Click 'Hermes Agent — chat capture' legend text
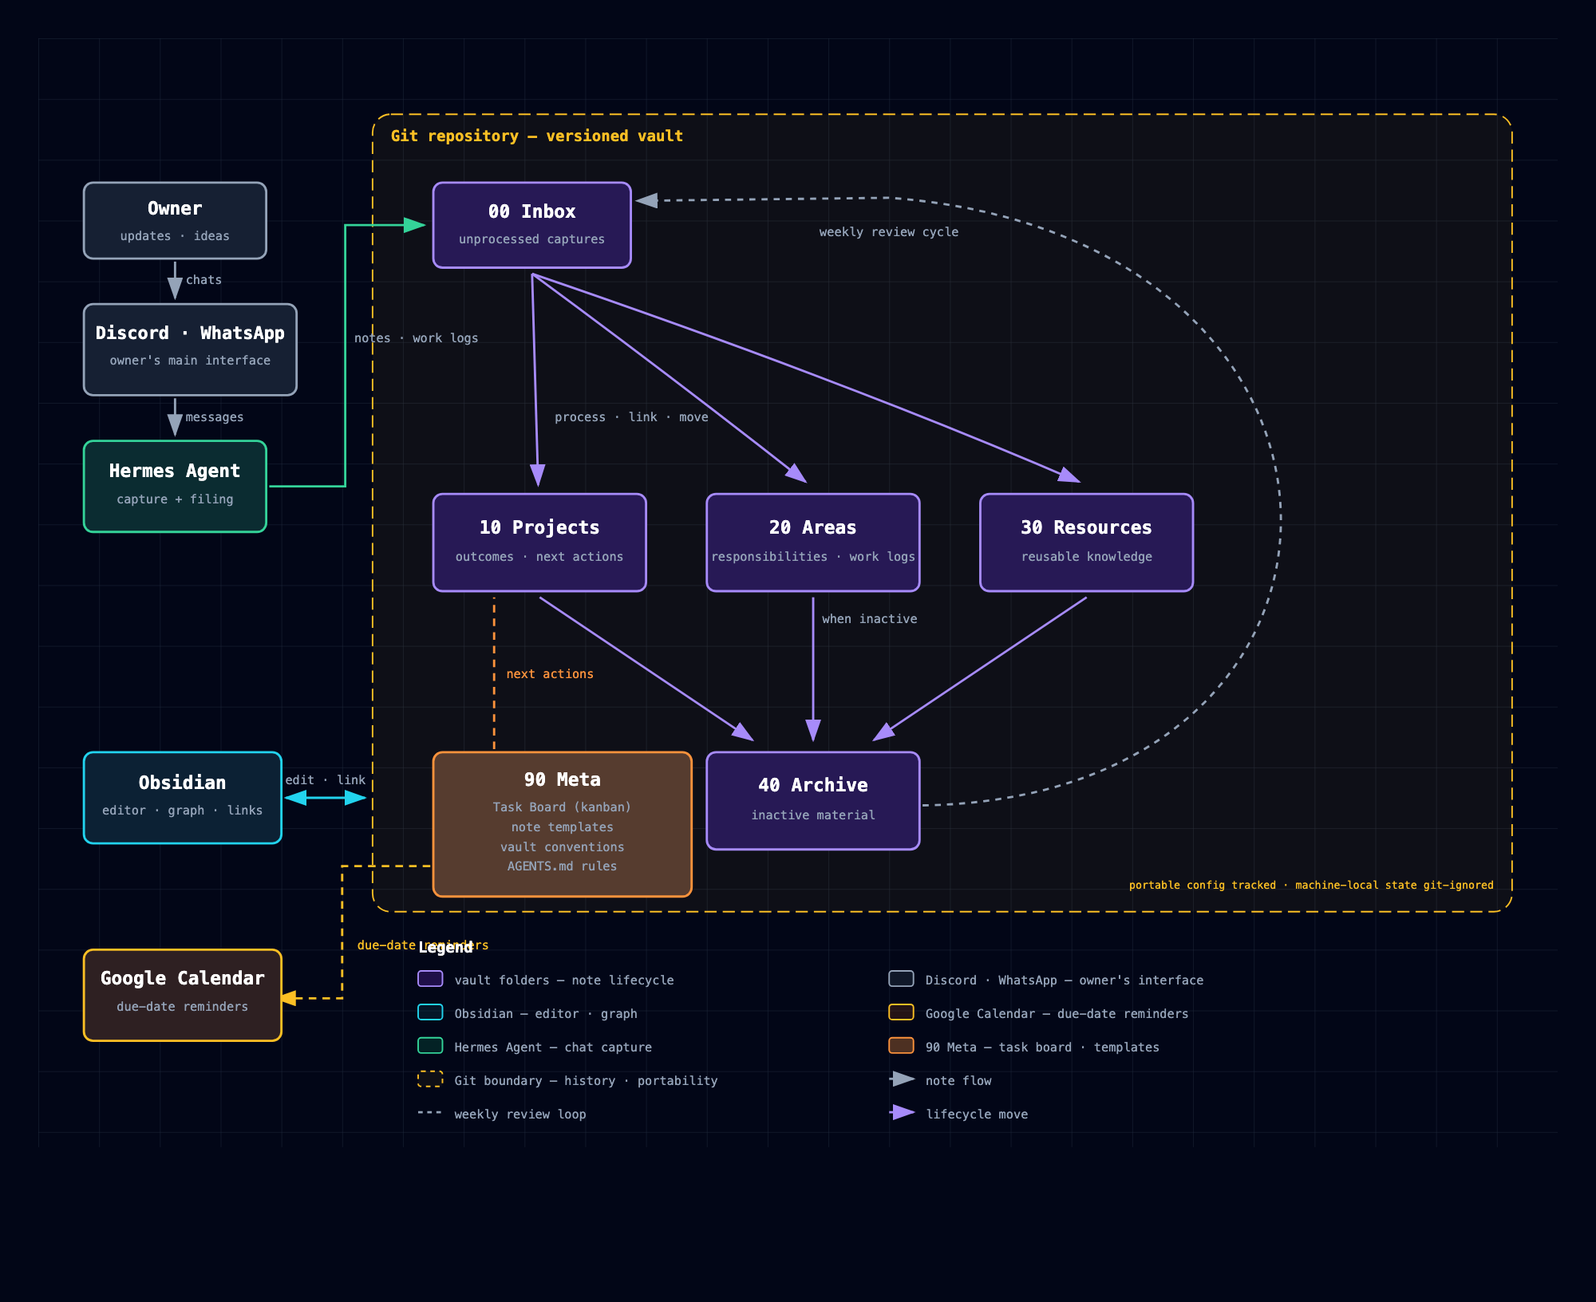 [553, 1048]
